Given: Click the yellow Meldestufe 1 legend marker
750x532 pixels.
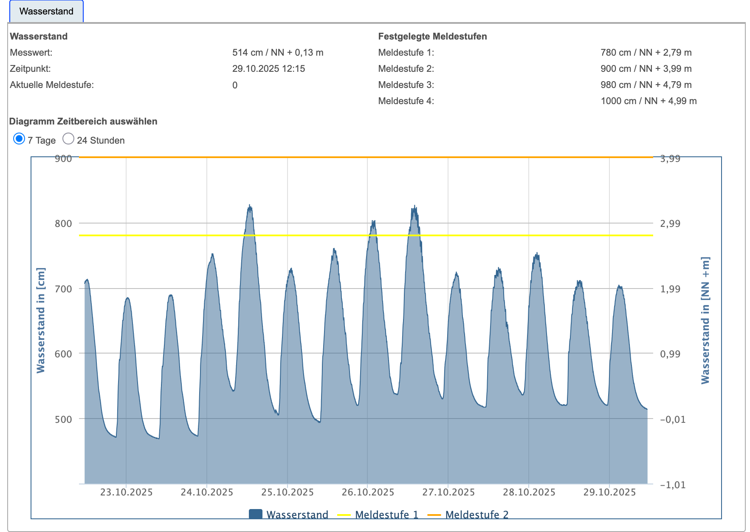Looking at the screenshot, I should pyautogui.click(x=344, y=515).
